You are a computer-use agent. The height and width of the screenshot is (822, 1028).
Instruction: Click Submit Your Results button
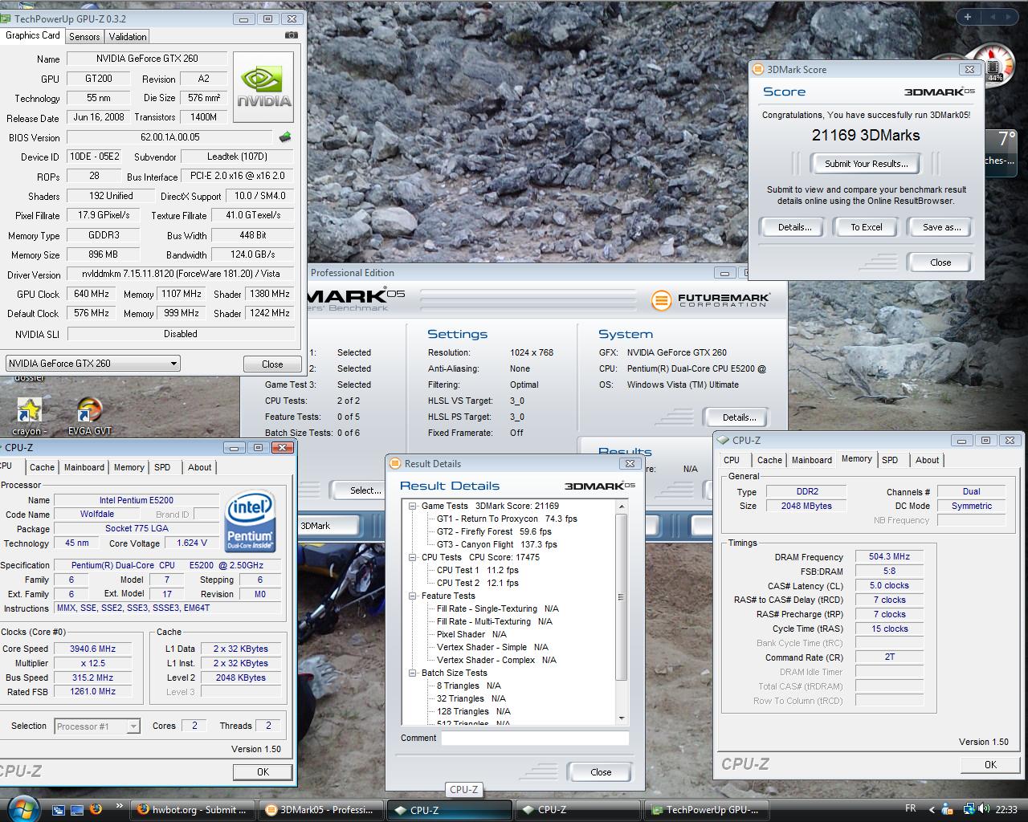coord(866,164)
